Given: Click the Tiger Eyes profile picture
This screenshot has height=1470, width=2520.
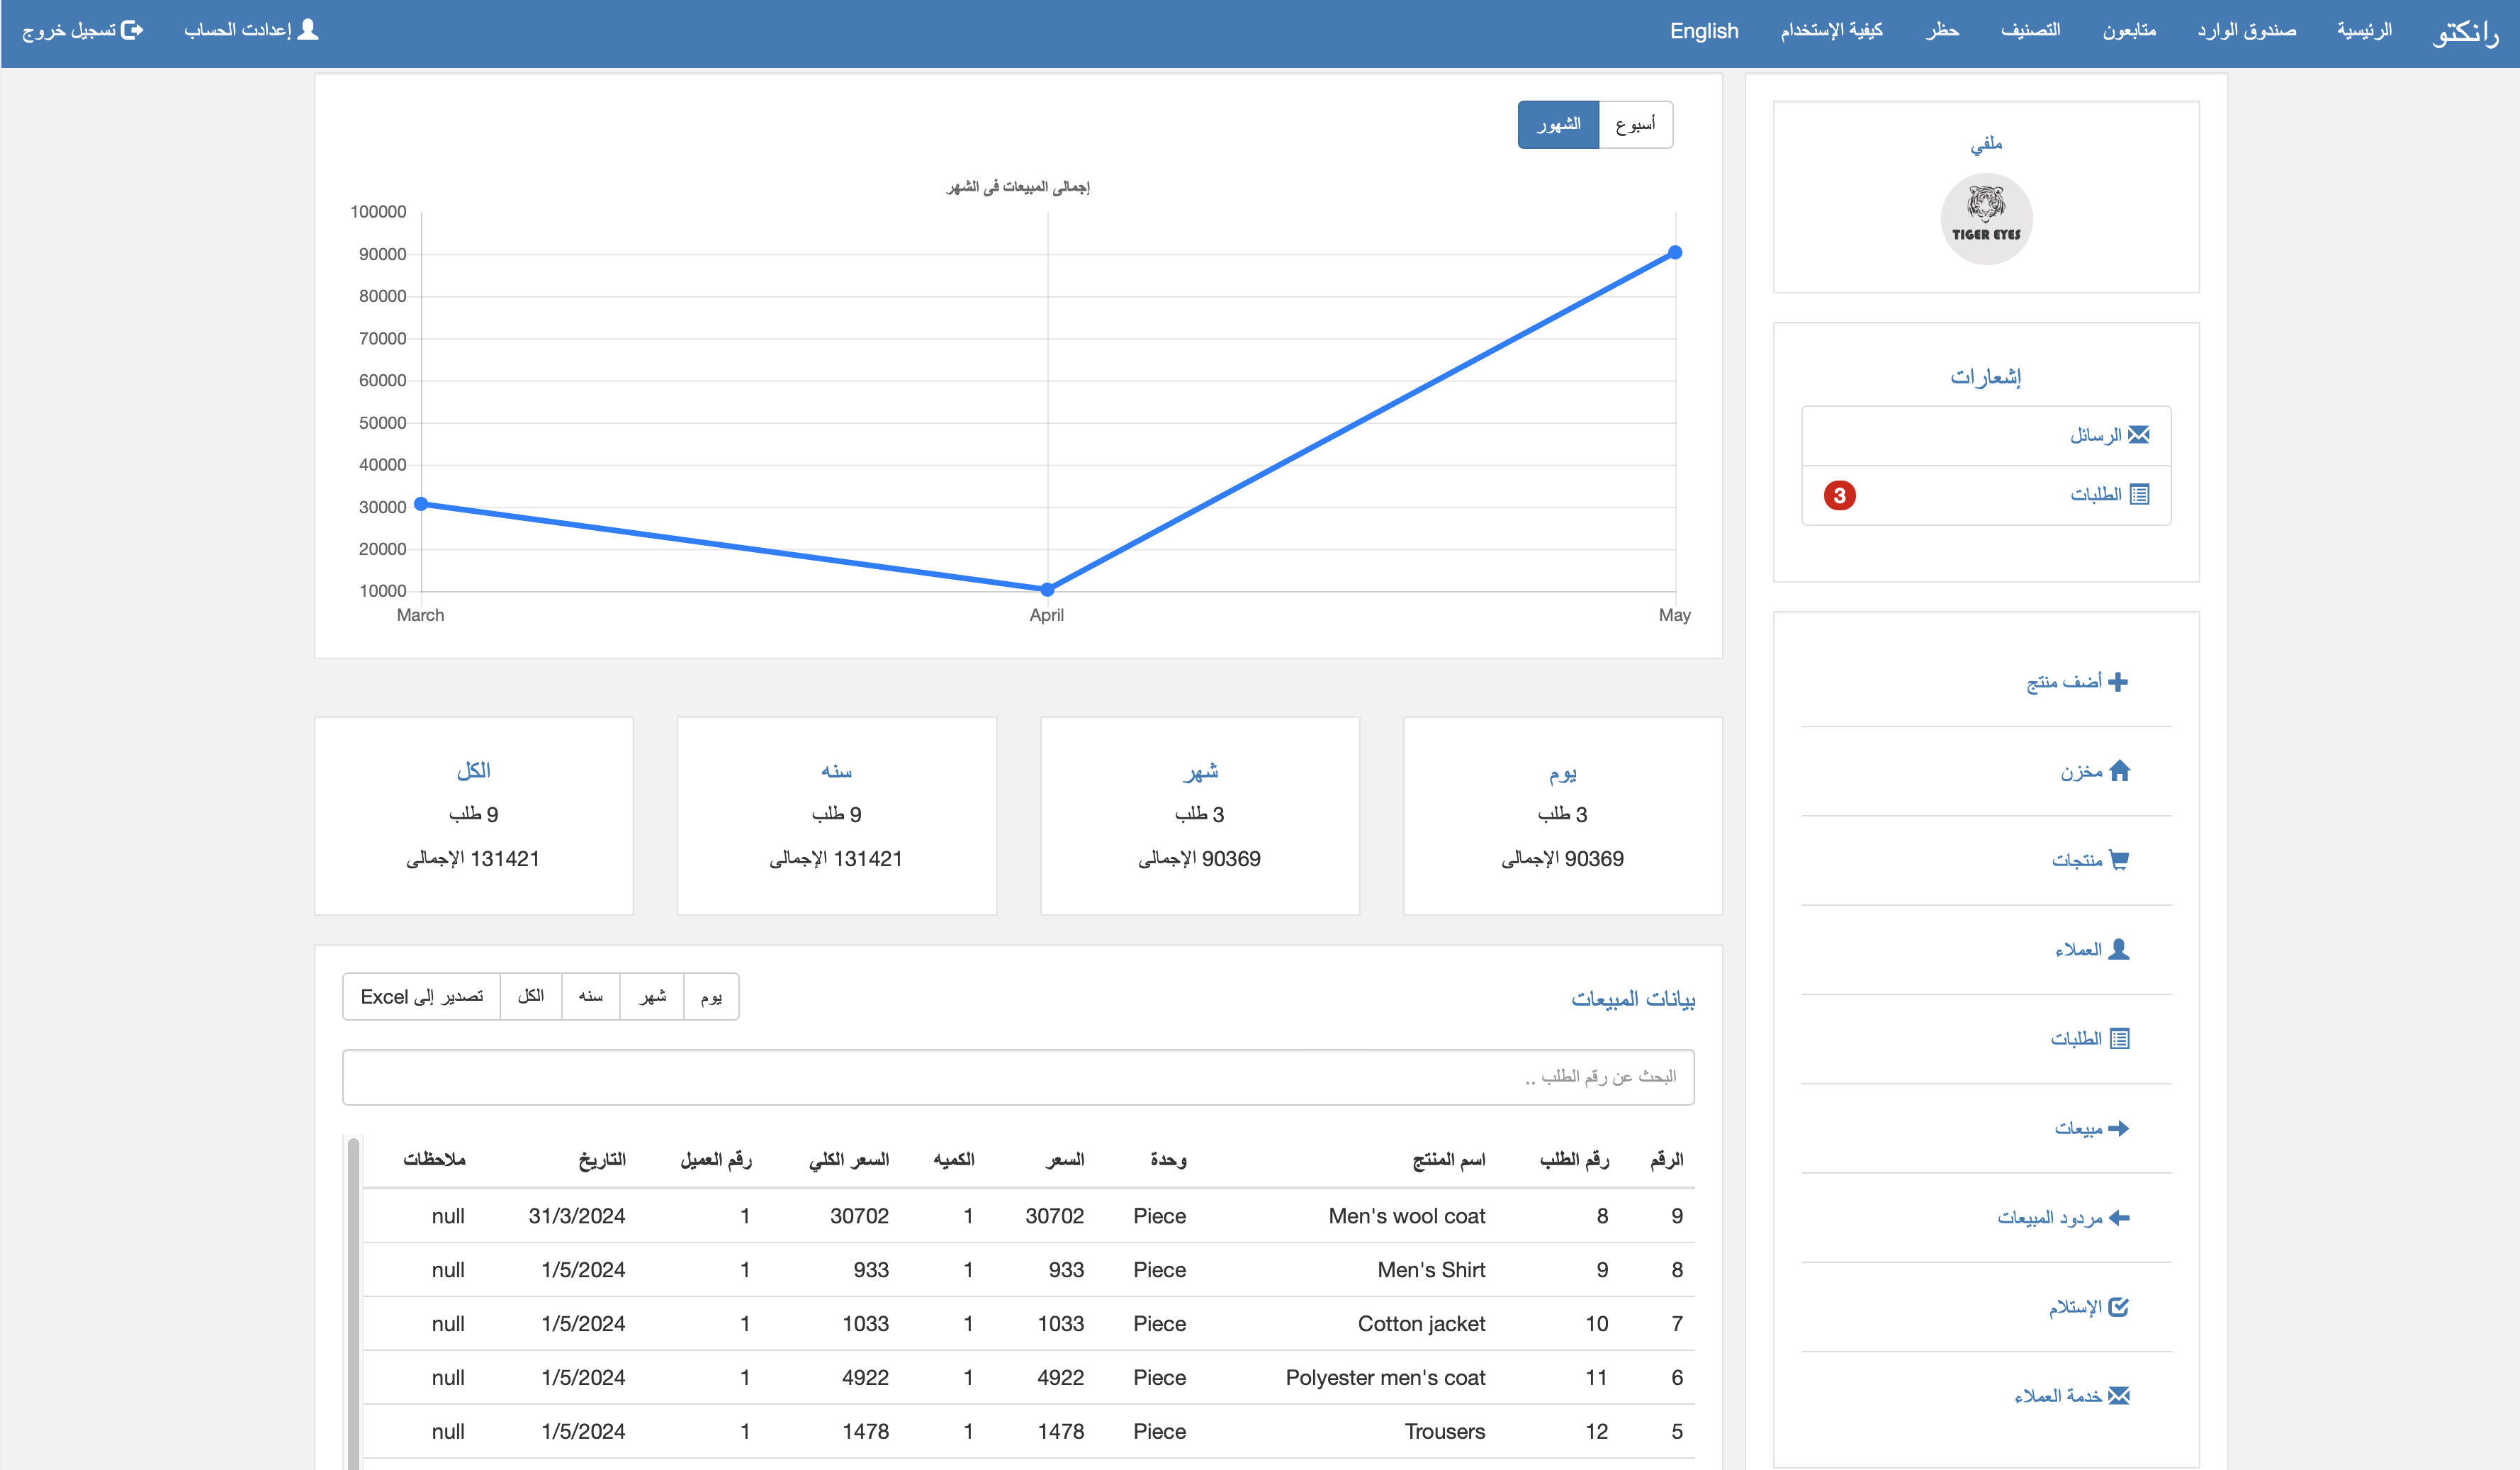Looking at the screenshot, I should (1986, 219).
